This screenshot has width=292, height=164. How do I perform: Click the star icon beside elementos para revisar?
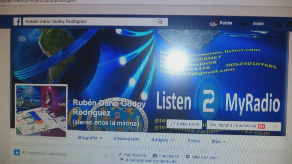(x=17, y=153)
